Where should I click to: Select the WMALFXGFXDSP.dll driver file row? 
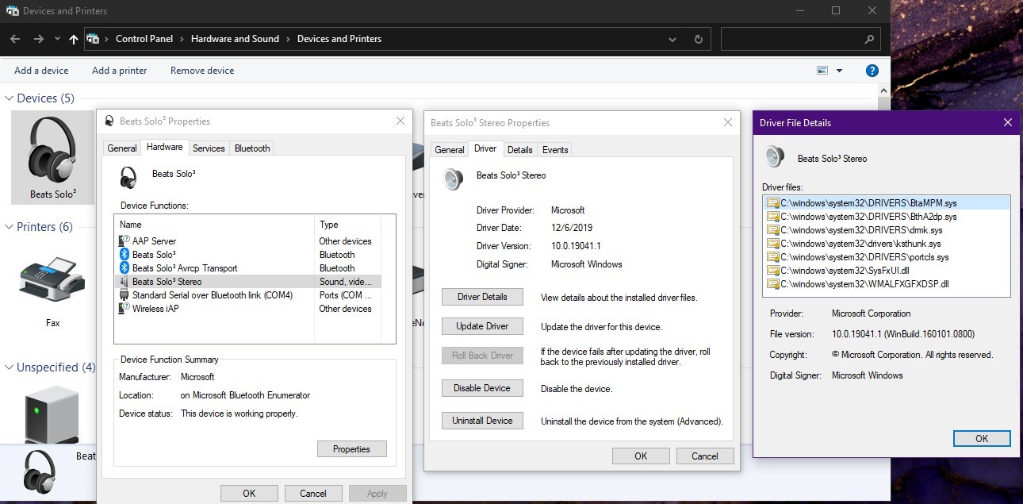point(887,284)
